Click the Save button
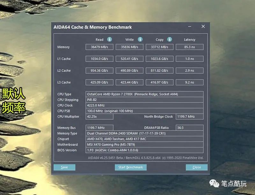Screen dimensions: 255x195 [64, 167]
